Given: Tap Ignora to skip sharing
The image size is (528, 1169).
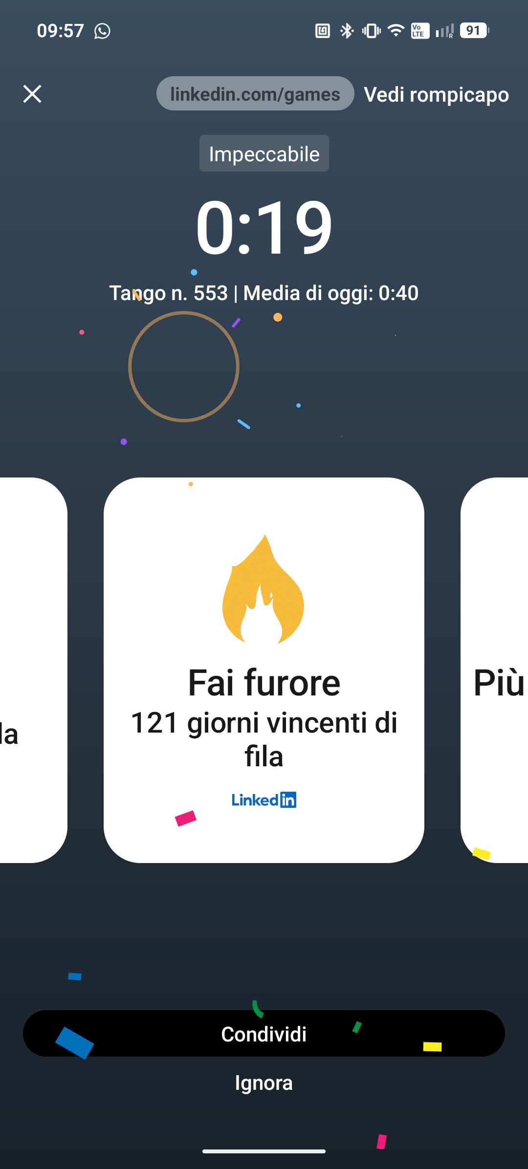Looking at the screenshot, I should pos(264,1083).
